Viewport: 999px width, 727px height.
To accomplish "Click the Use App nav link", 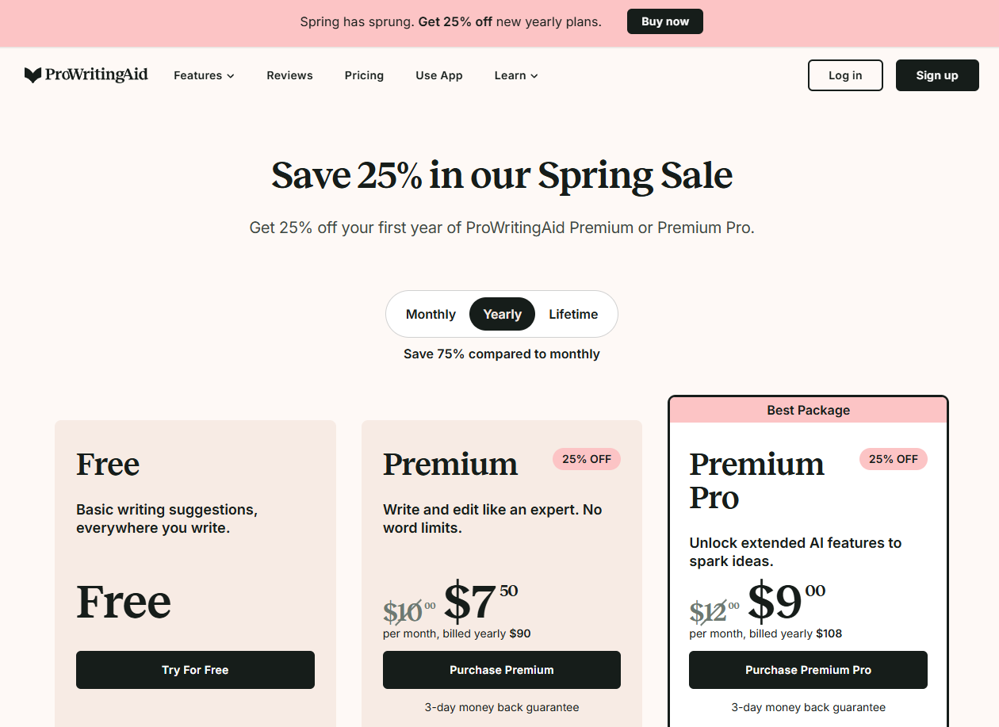I will [x=439, y=75].
